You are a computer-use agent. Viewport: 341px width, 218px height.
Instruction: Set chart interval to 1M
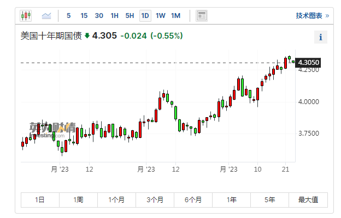tap(175, 15)
